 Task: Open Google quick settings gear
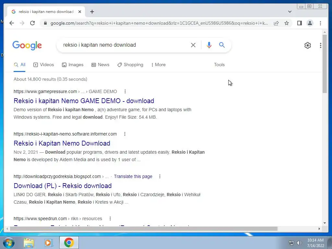307,45
